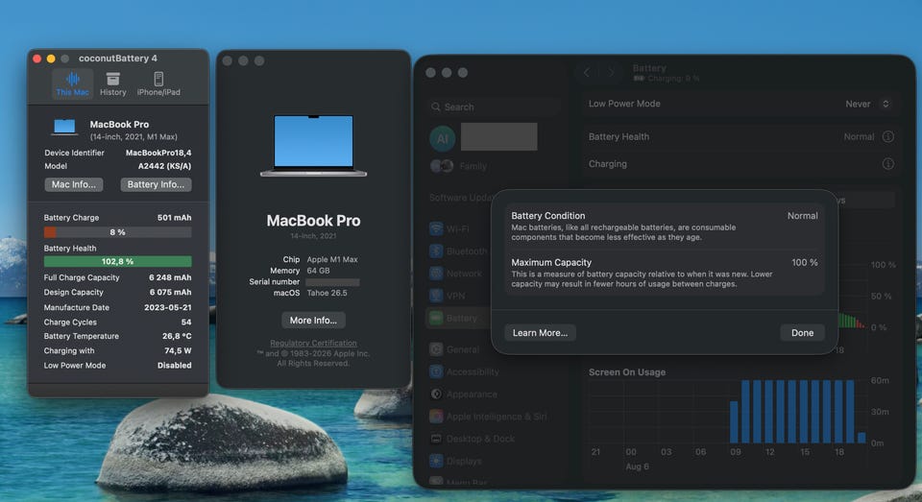Viewport: 922px width, 502px height.
Task: Click the MacBook icon in coconutBattery
Action: tap(64, 127)
